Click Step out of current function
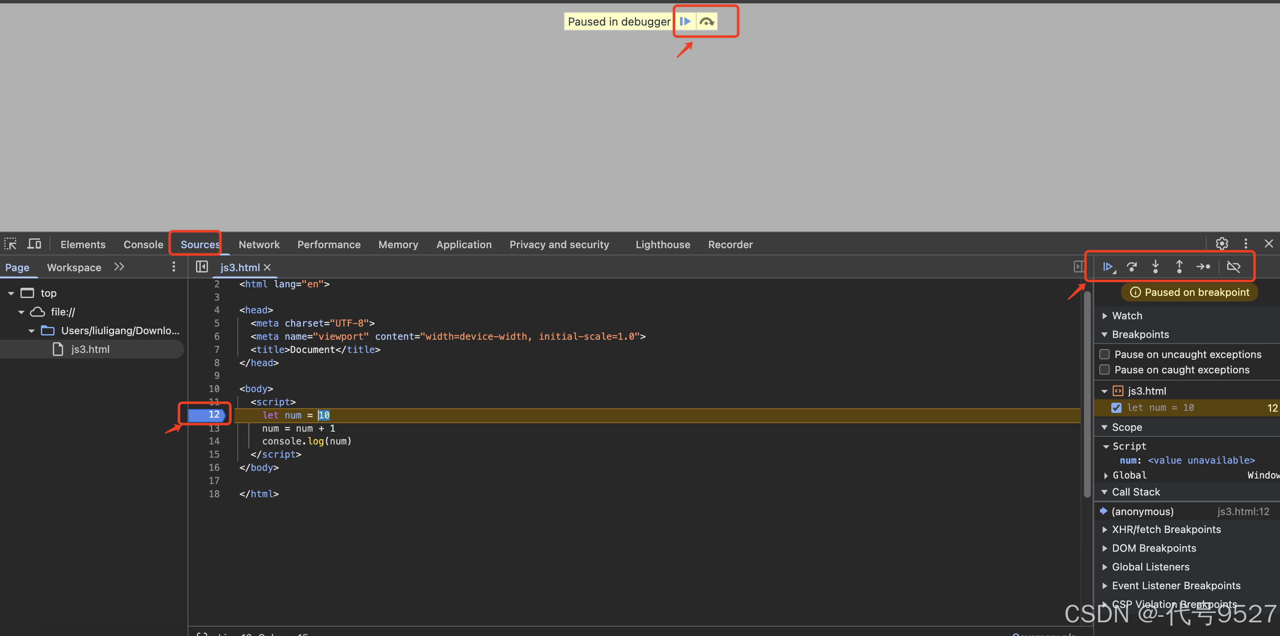 [x=1179, y=266]
